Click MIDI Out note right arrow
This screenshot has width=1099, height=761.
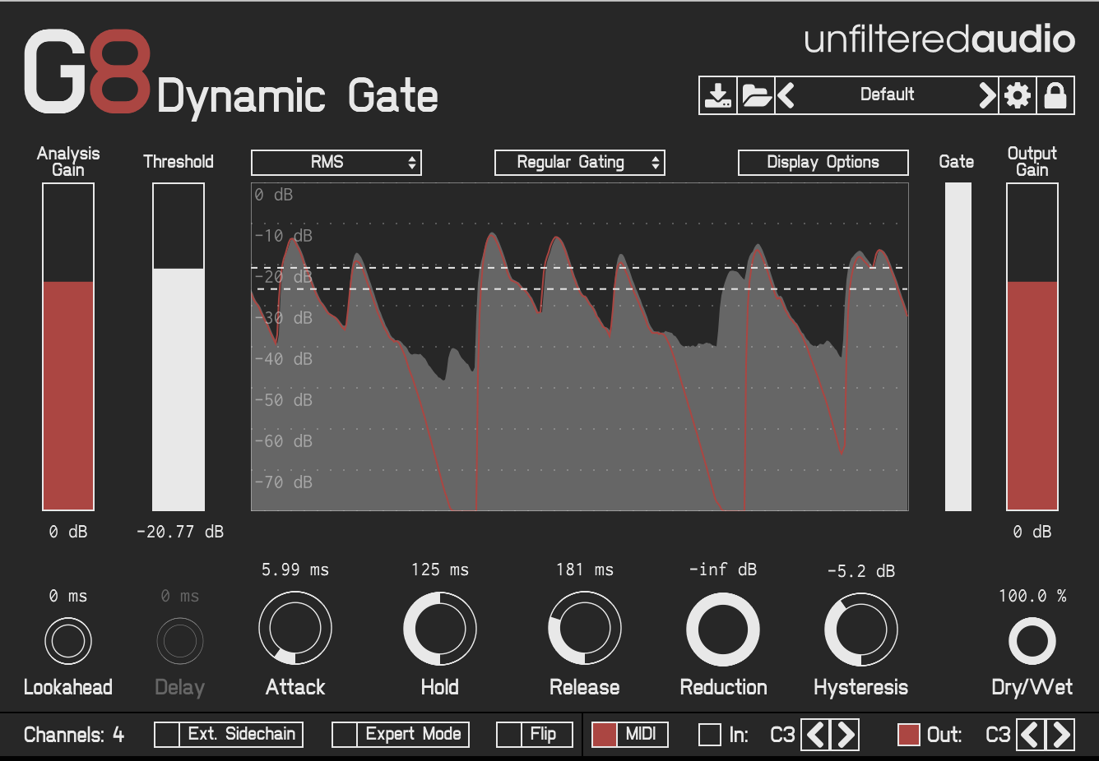(1061, 735)
